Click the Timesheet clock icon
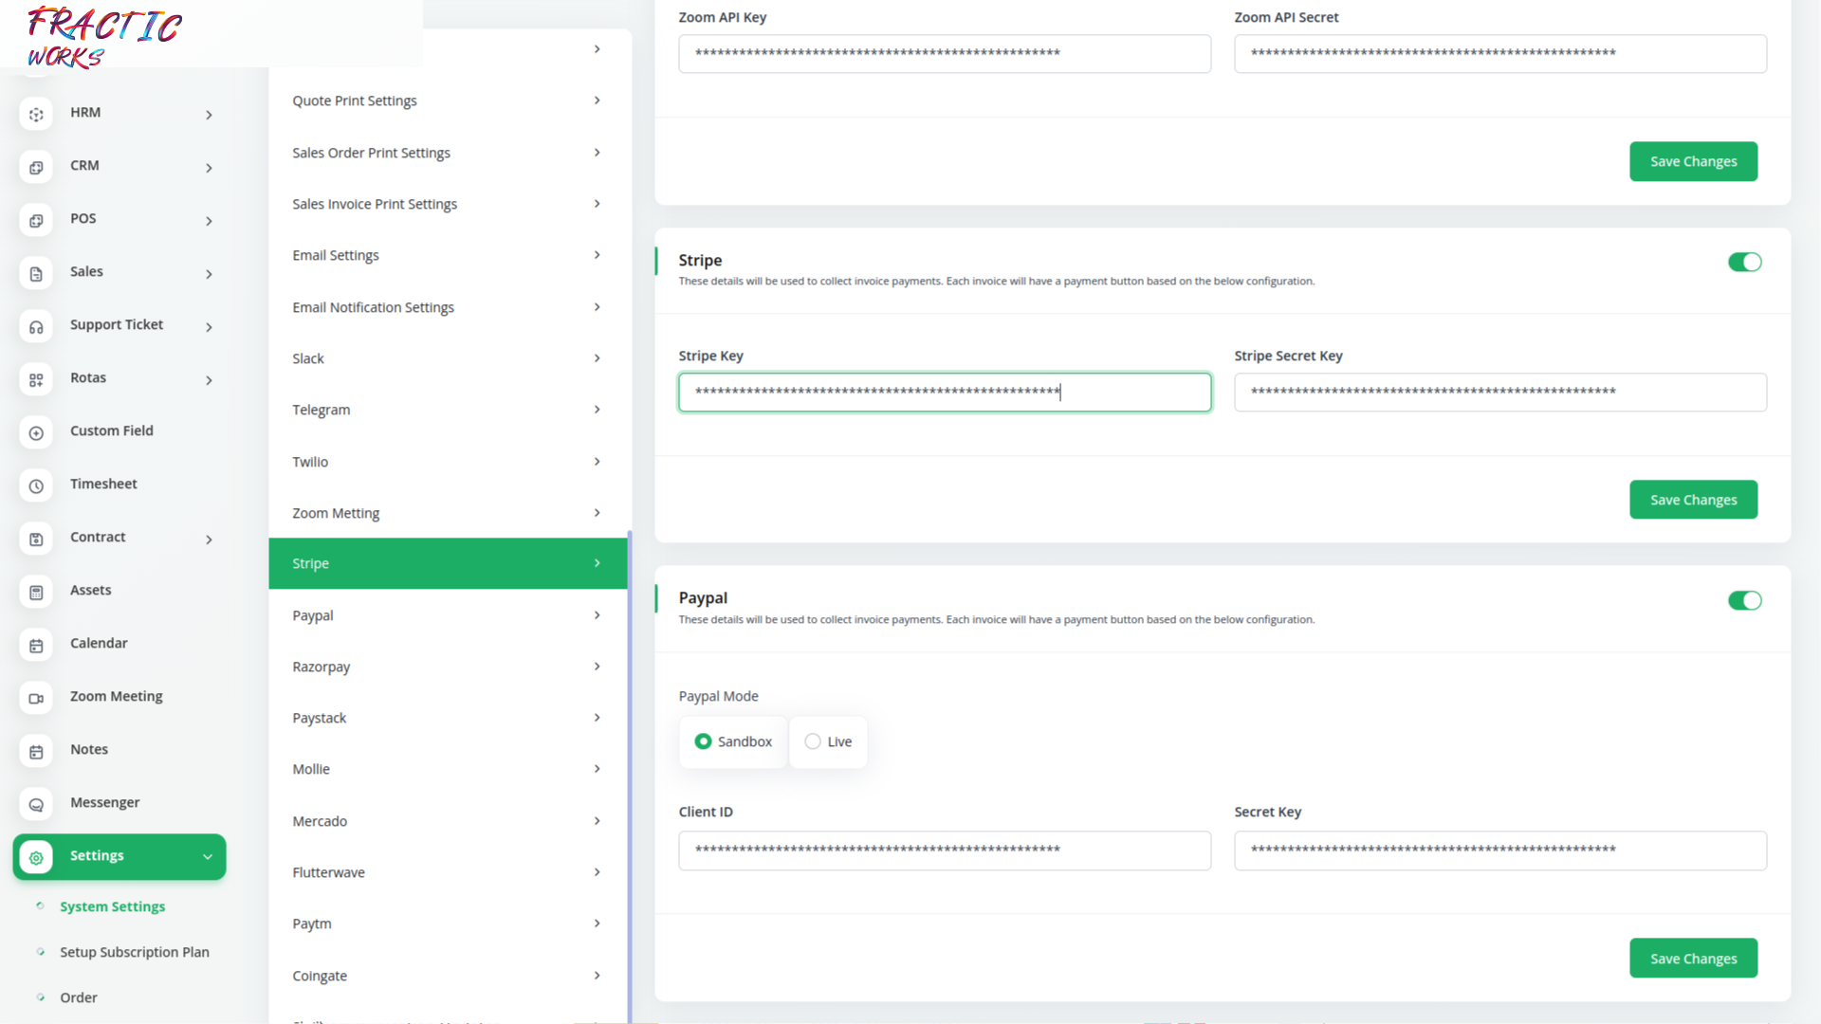The width and height of the screenshot is (1821, 1024). click(36, 486)
